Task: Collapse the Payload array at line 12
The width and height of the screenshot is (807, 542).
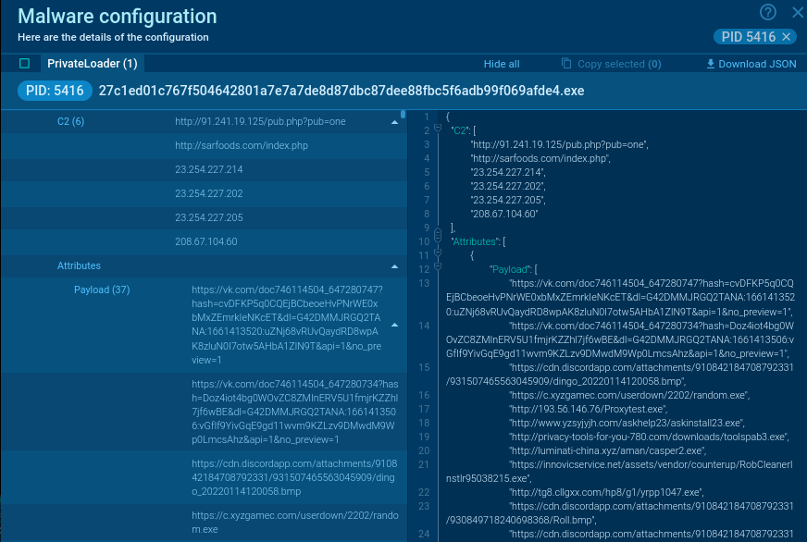Action: coord(437,267)
